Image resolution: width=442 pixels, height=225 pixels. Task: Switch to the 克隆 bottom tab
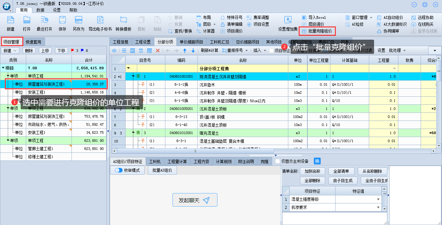click(264, 161)
